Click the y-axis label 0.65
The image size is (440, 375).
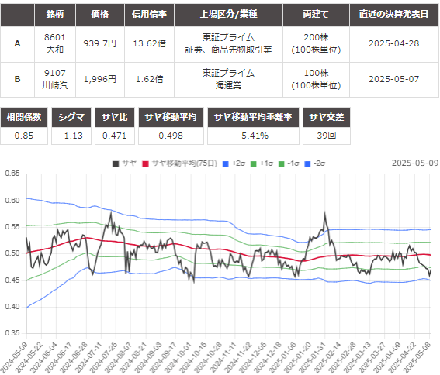coord(12,174)
